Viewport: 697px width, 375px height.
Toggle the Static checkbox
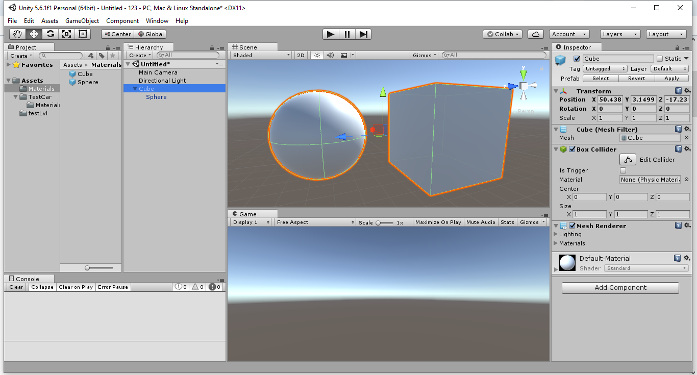point(660,59)
